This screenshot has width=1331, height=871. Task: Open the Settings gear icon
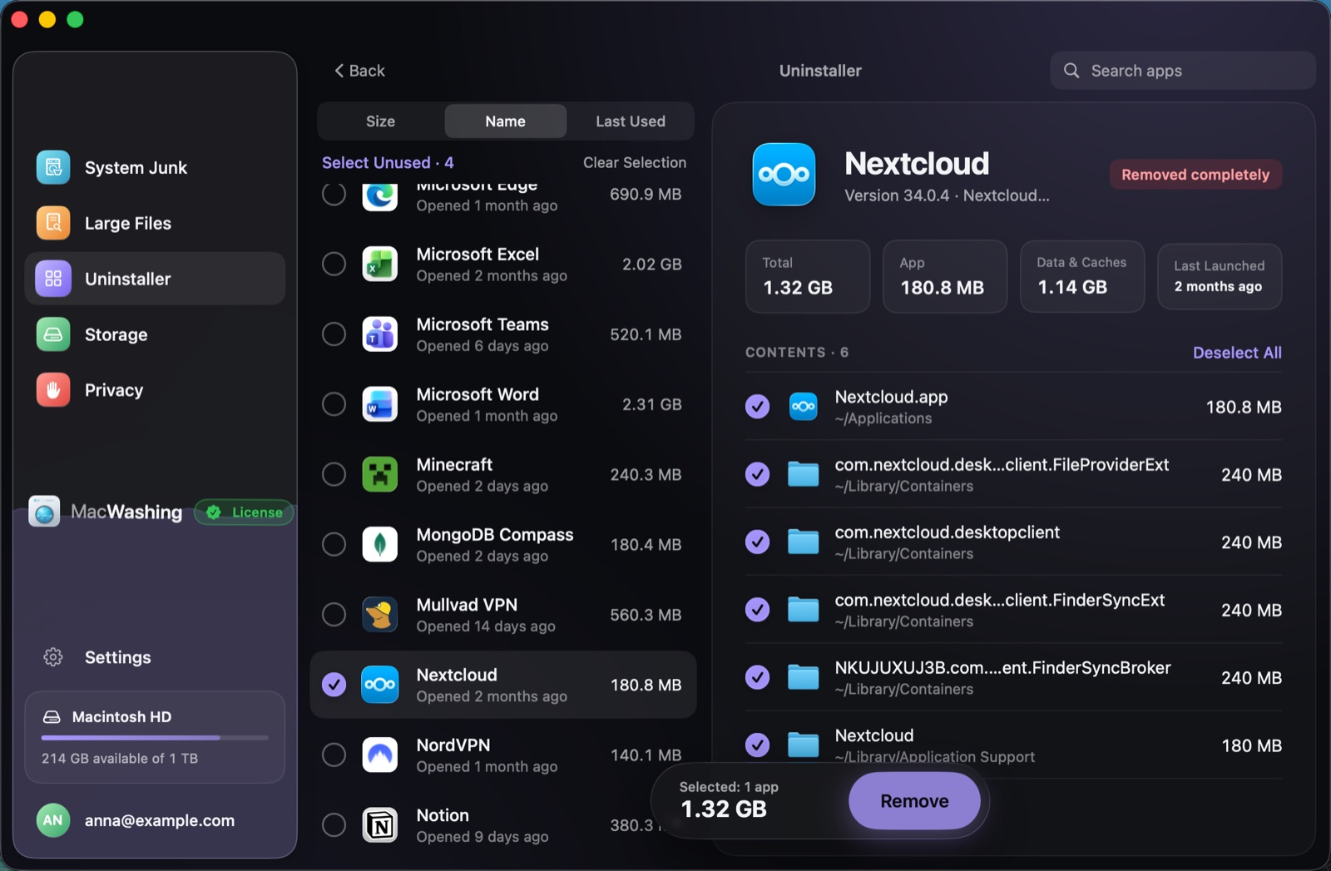click(53, 657)
